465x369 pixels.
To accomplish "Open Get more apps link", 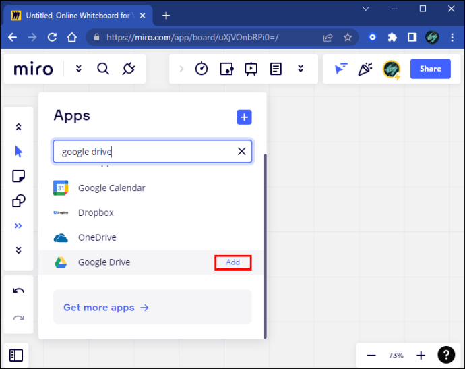I will pos(106,308).
